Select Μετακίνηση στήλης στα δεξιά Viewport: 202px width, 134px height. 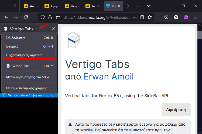pyautogui.click(x=29, y=77)
